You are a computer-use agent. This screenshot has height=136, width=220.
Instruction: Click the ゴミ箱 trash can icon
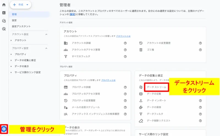click(x=141, y=50)
